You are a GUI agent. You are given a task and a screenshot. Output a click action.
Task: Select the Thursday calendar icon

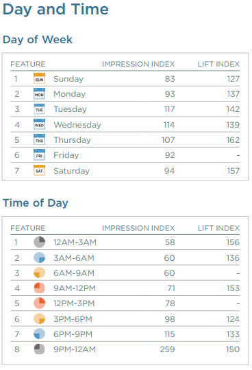tap(39, 140)
